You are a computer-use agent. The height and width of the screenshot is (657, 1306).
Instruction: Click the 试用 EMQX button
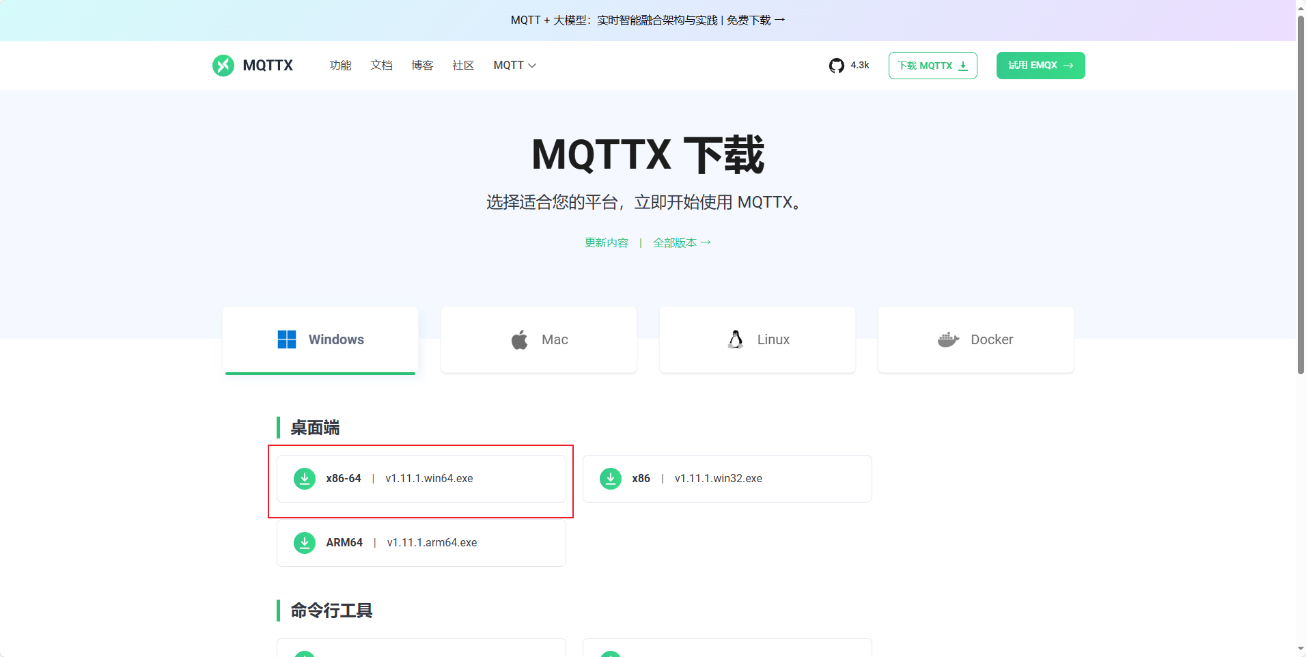(x=1041, y=66)
